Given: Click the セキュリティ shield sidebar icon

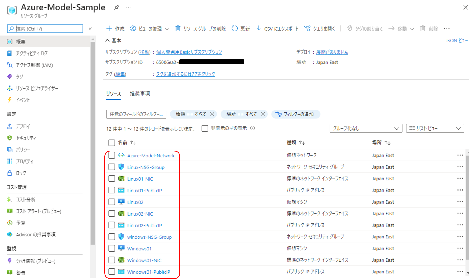Looking at the screenshot, I should (10, 138).
